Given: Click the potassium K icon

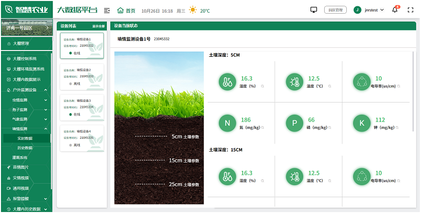Looking at the screenshot, I should (x=362, y=123).
